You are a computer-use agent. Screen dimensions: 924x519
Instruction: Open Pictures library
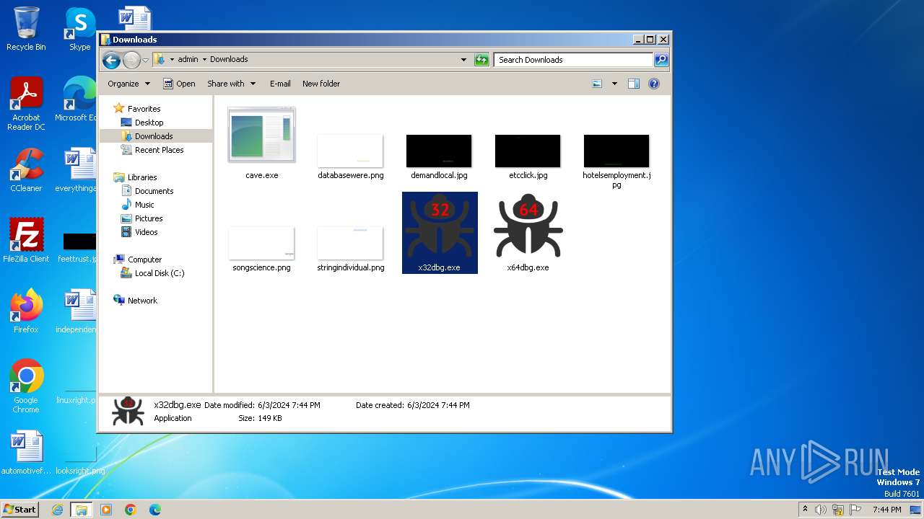point(149,218)
